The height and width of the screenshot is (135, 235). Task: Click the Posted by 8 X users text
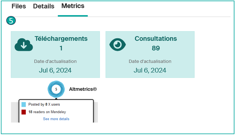[44, 104]
